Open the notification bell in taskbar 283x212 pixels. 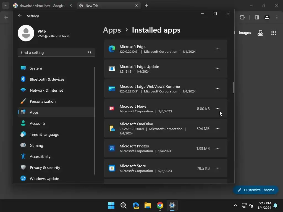[276, 205]
